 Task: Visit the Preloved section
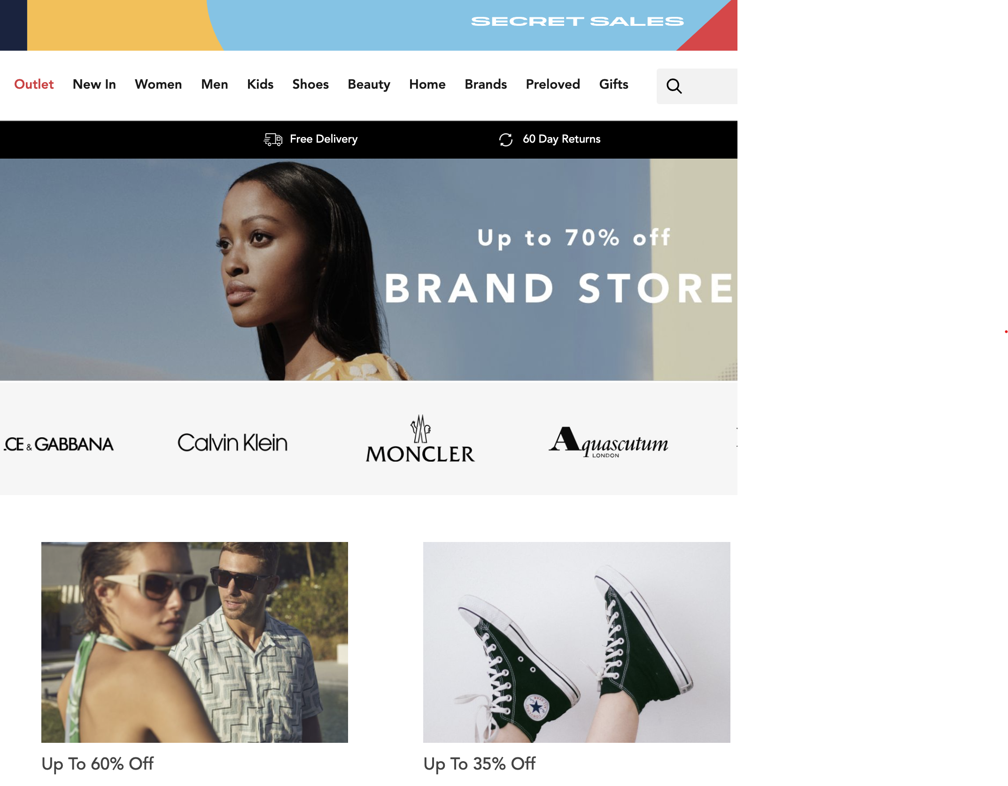click(x=553, y=84)
